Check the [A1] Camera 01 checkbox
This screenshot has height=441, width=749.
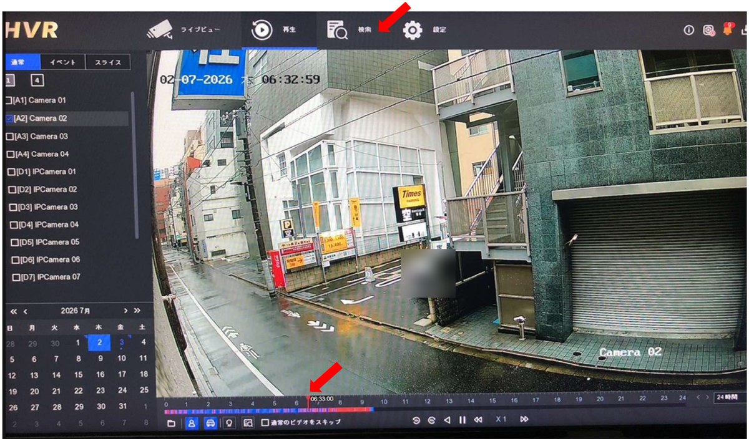[9, 100]
